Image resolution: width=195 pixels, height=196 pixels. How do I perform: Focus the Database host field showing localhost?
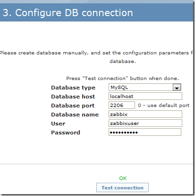pyautogui.click(x=145, y=96)
